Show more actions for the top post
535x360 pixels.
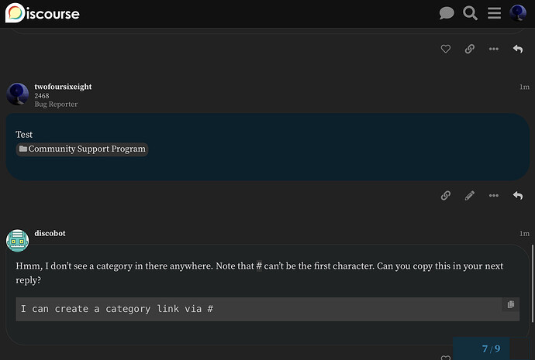coord(494,49)
